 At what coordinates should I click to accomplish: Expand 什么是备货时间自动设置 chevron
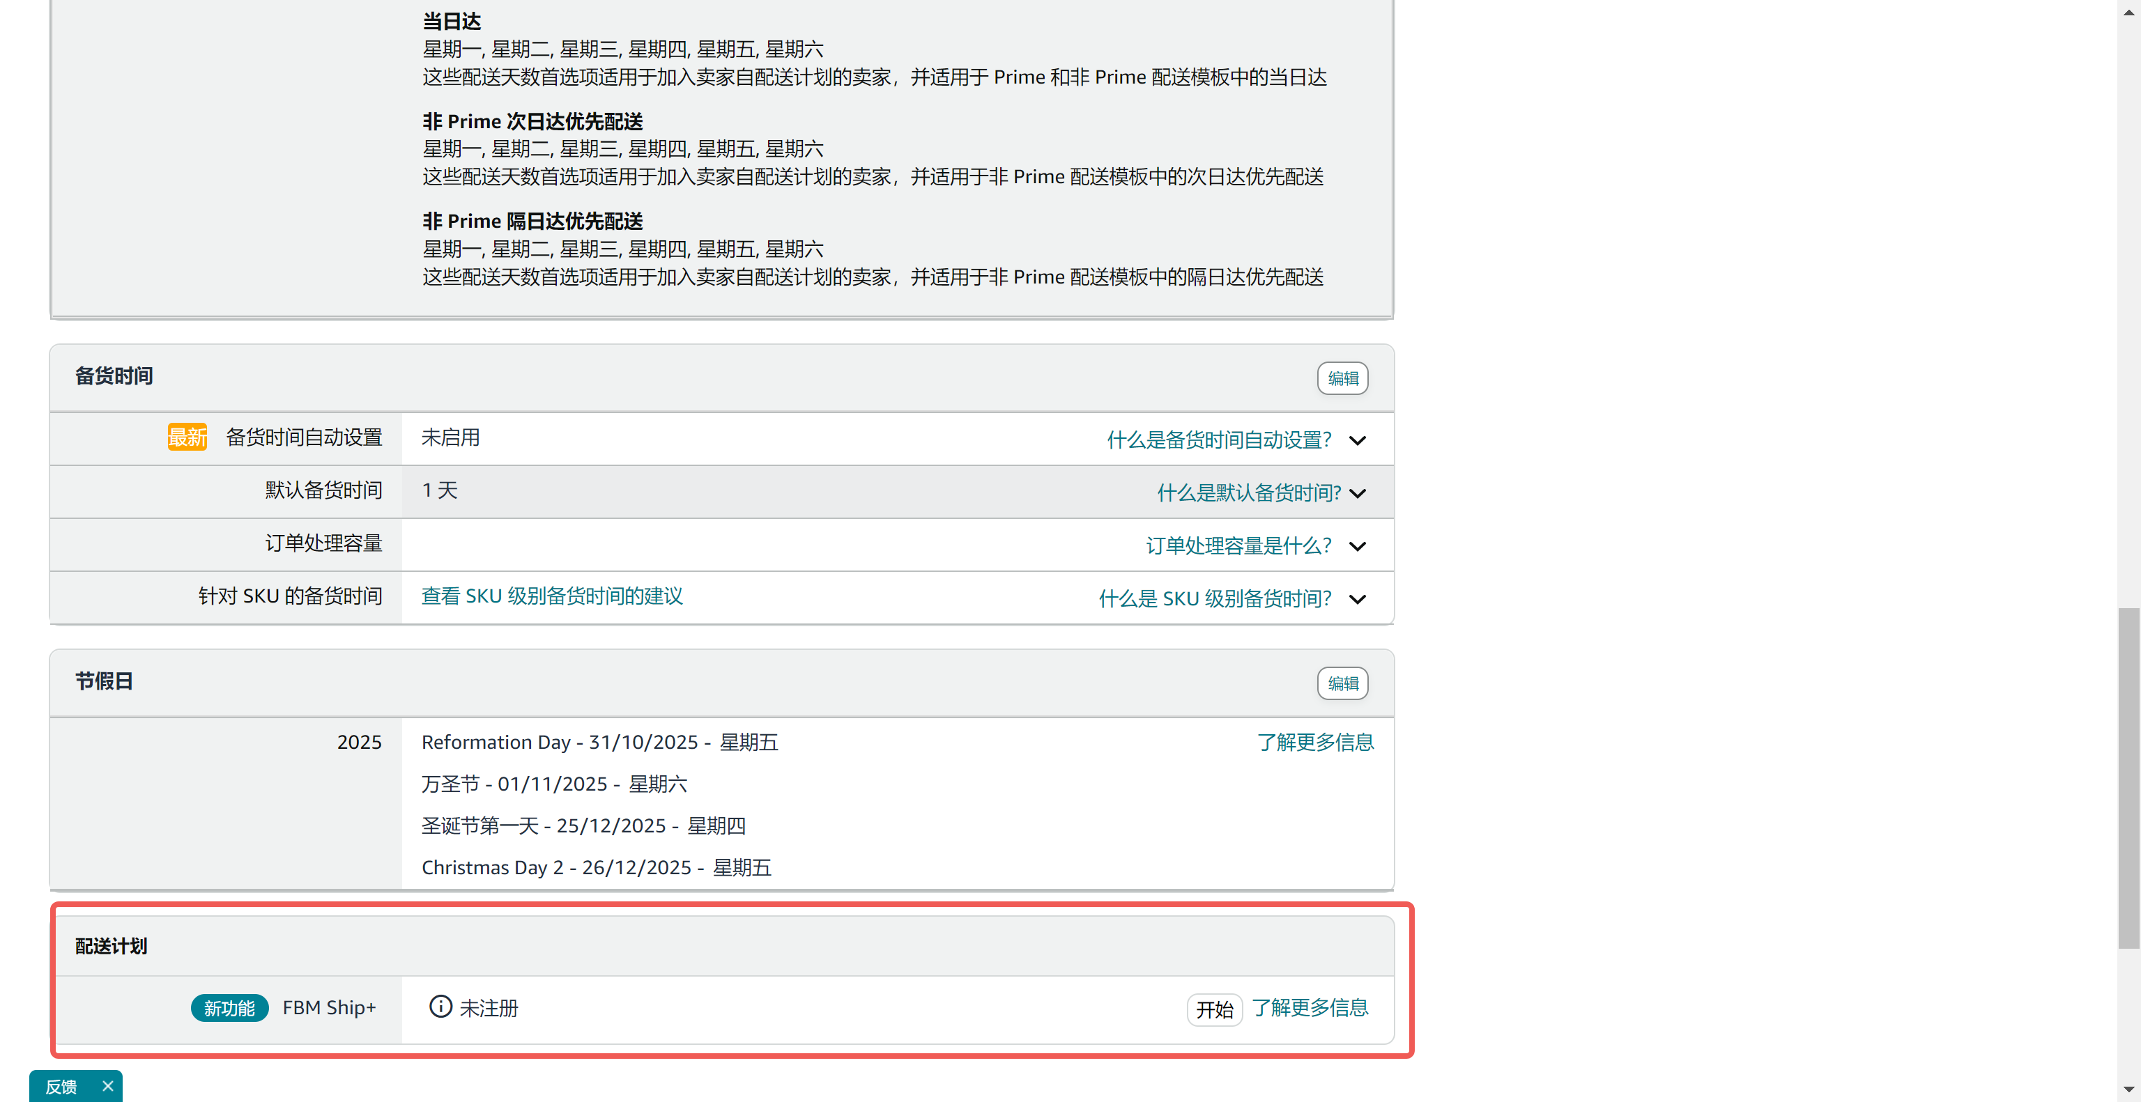point(1357,440)
